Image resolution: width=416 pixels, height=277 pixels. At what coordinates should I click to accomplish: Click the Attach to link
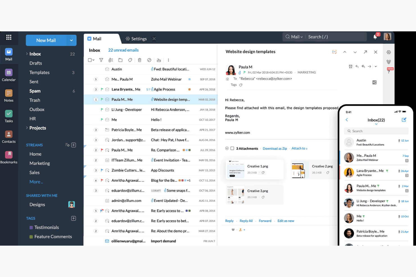point(299,148)
